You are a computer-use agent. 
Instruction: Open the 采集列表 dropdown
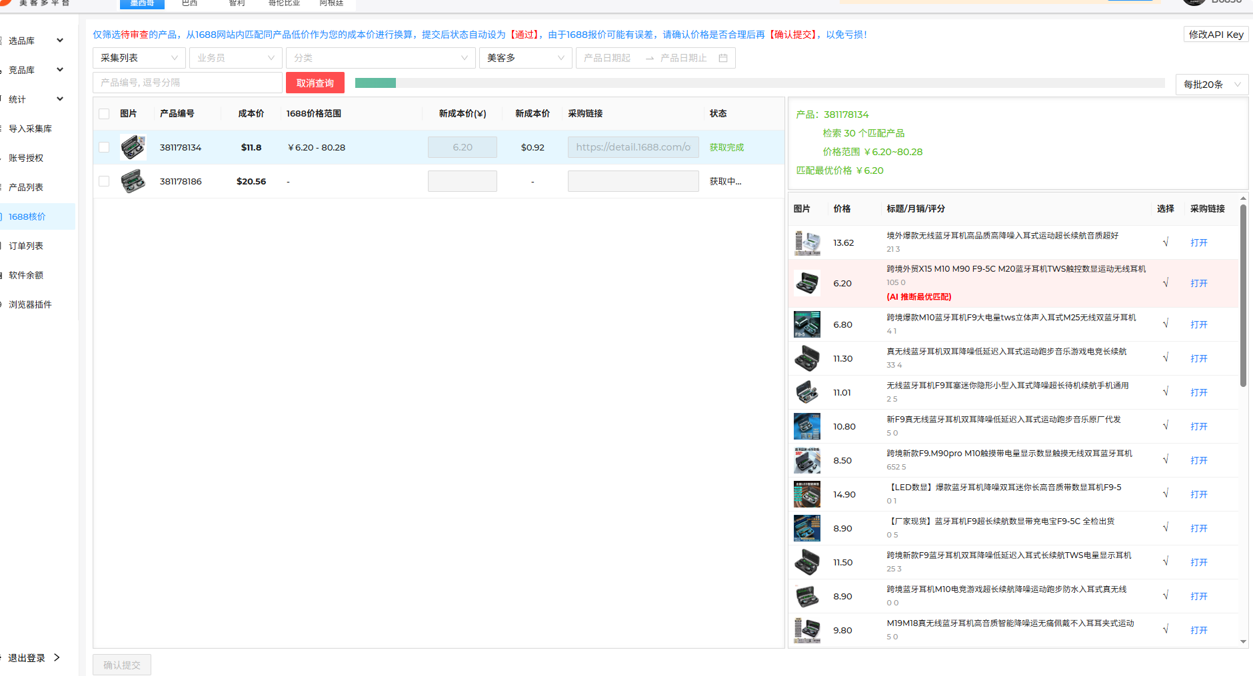coord(139,58)
